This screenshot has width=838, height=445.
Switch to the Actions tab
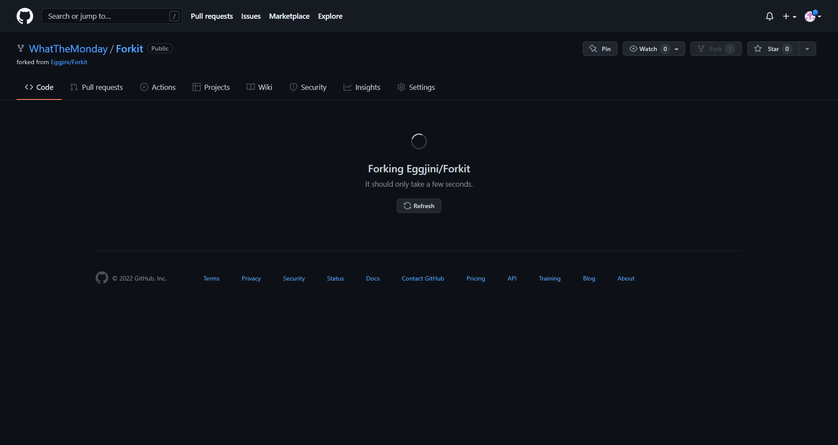coord(158,87)
